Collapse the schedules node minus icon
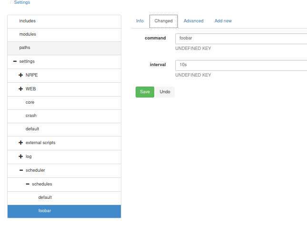The width and height of the screenshot is (307, 225). click(27, 184)
